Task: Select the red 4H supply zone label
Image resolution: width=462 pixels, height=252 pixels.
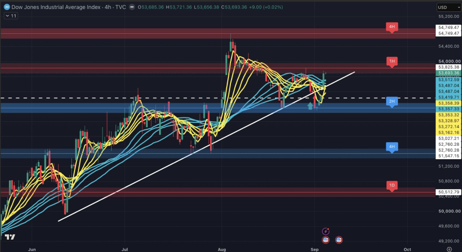Action: 392,27
